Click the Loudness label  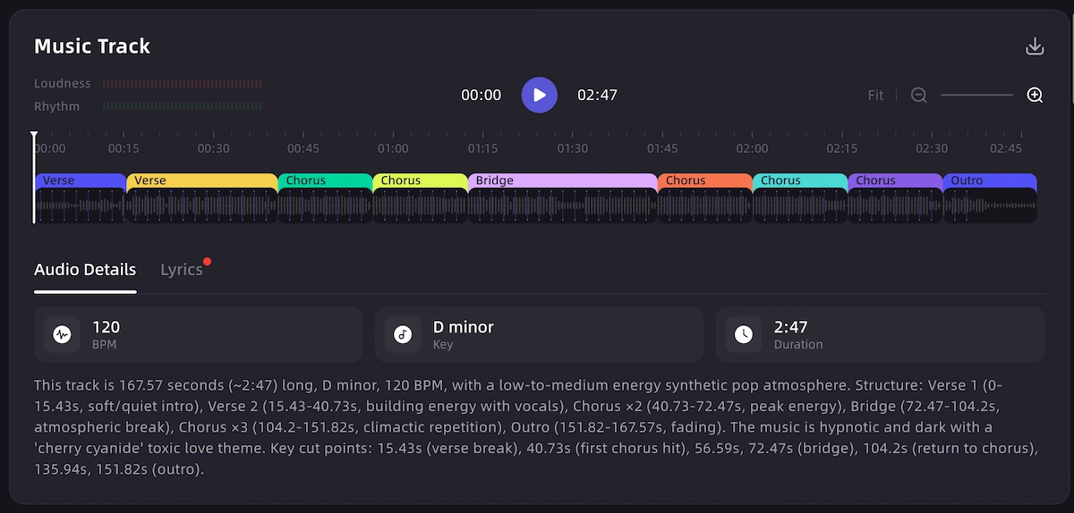coord(63,83)
